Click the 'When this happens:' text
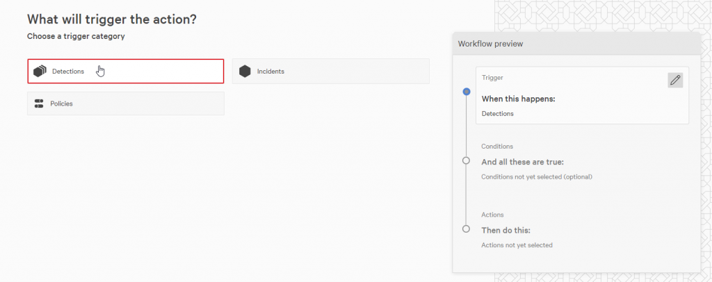 [x=518, y=99]
